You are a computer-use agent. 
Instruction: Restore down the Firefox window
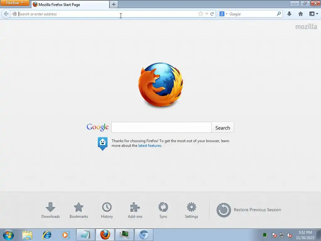(305, 3)
